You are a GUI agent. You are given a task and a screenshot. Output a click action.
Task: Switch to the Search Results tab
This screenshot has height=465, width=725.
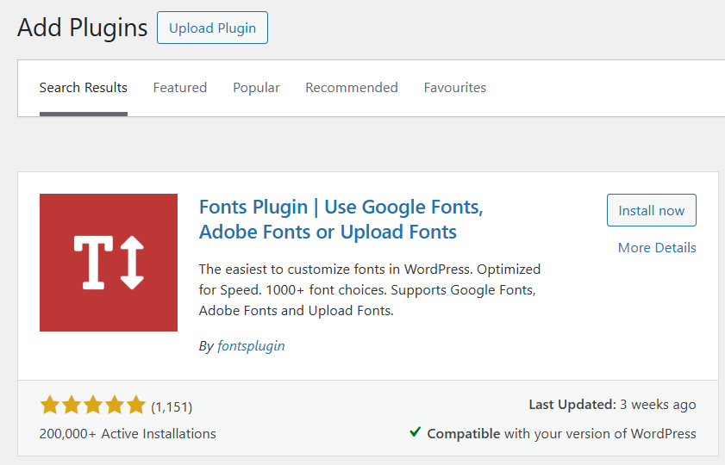tap(84, 88)
